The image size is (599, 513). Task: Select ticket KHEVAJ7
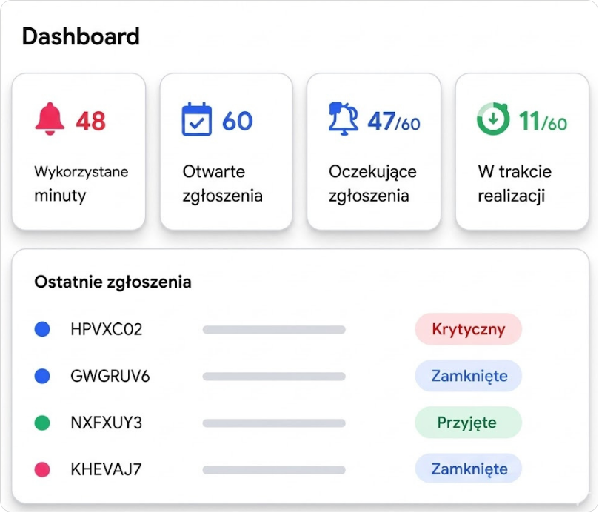(106, 469)
